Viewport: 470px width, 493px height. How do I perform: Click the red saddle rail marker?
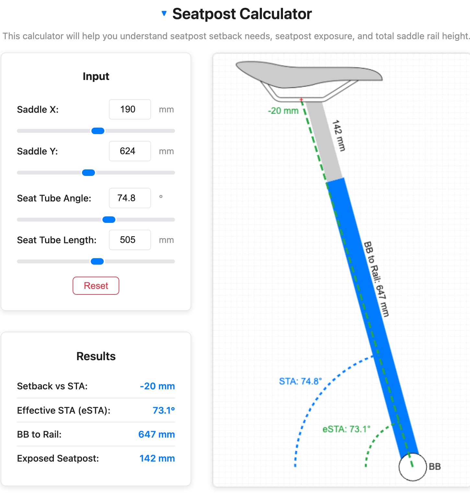coord(301,100)
